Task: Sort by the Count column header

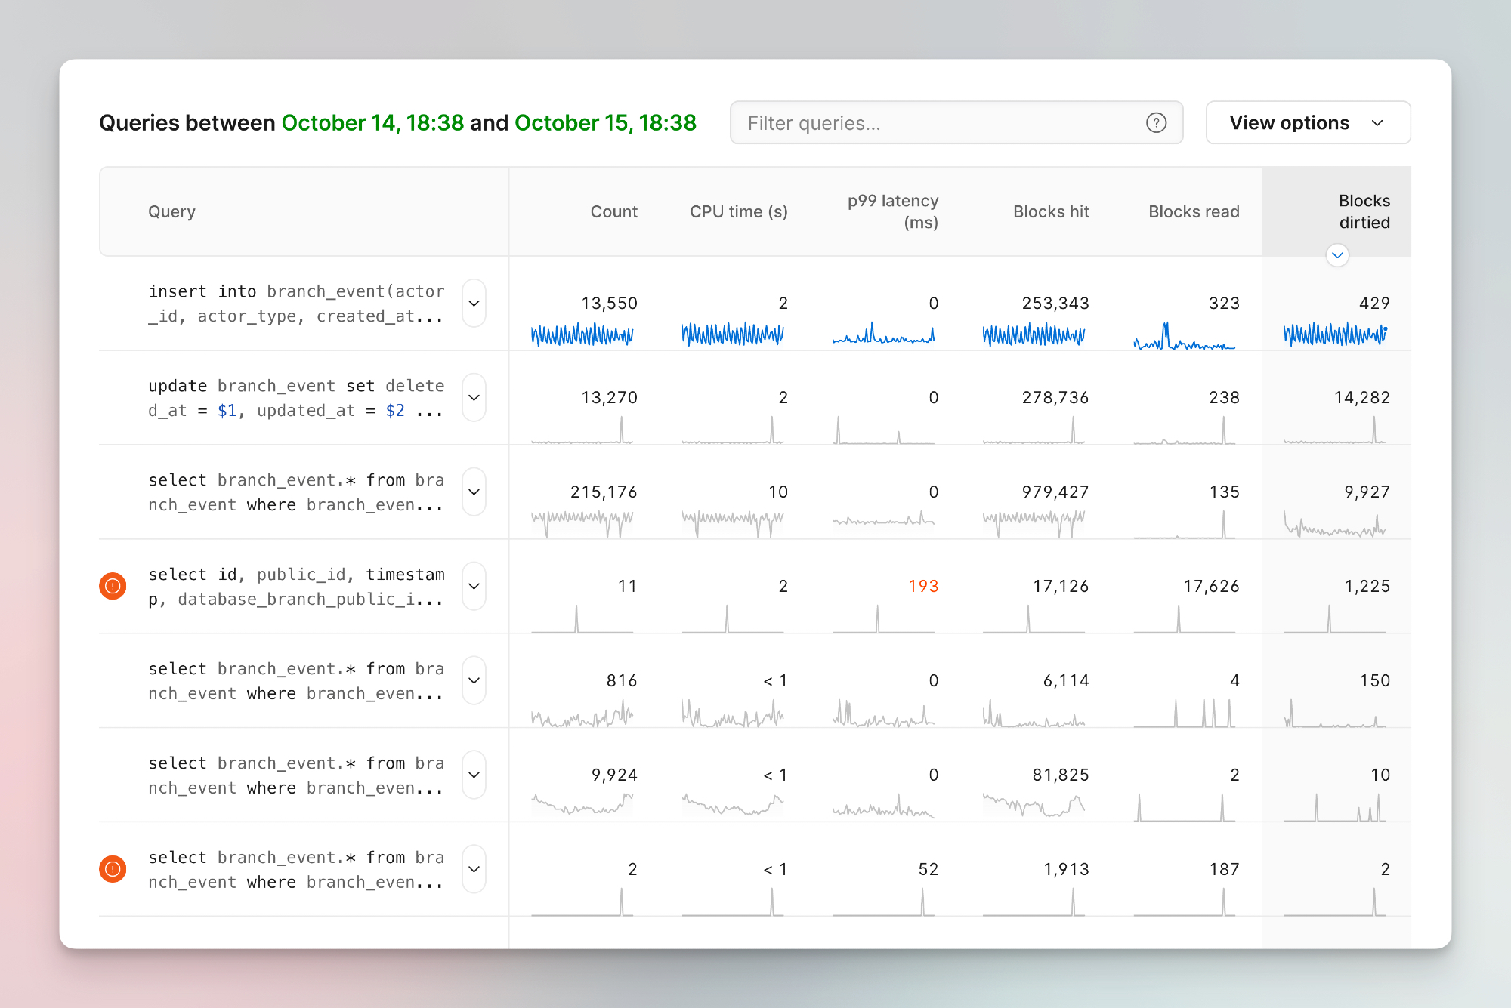Action: pyautogui.click(x=613, y=212)
